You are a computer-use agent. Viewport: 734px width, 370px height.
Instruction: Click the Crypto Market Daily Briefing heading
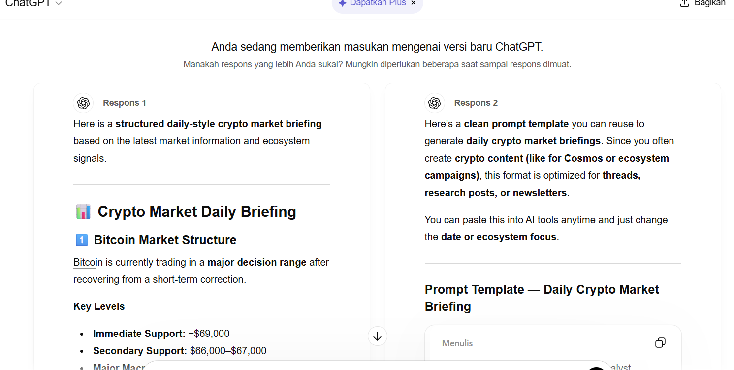point(197,212)
